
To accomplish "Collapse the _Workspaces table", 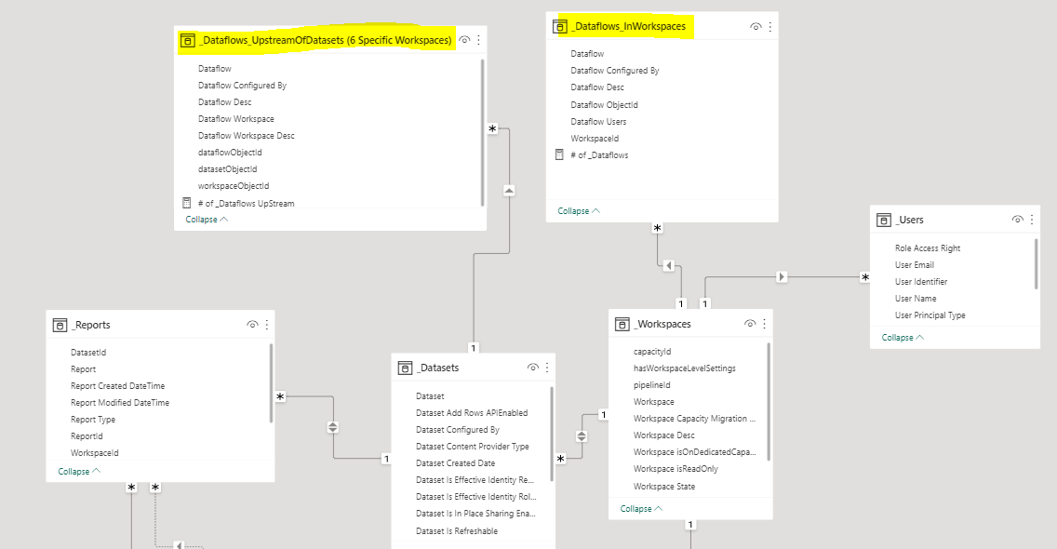I will [x=641, y=509].
